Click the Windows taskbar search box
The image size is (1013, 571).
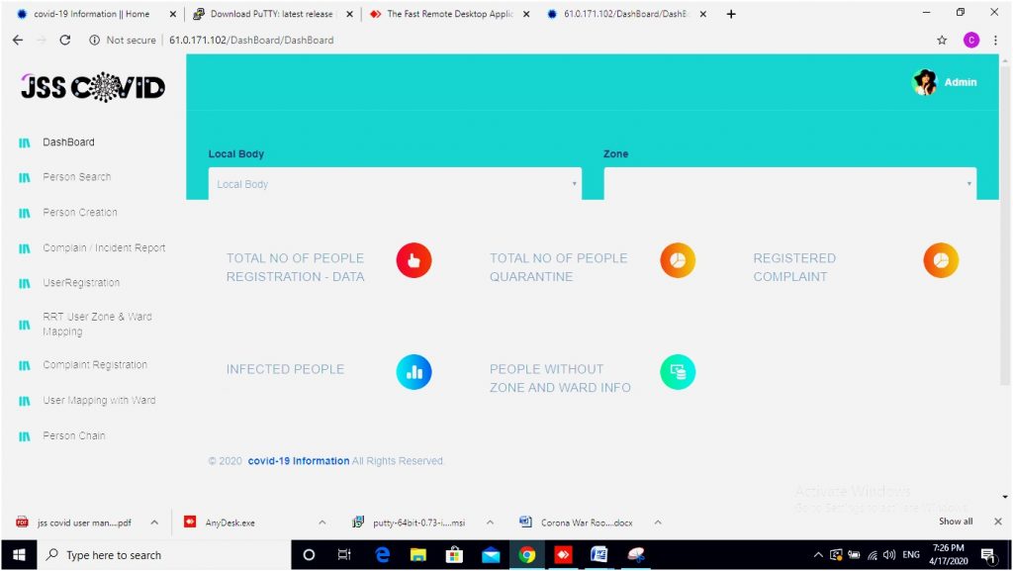(163, 555)
